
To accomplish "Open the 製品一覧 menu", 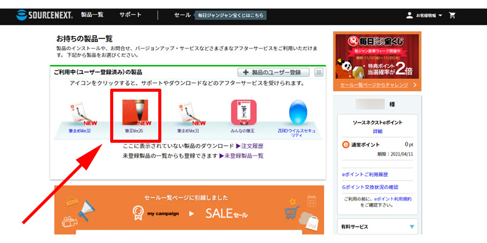I will tap(93, 15).
